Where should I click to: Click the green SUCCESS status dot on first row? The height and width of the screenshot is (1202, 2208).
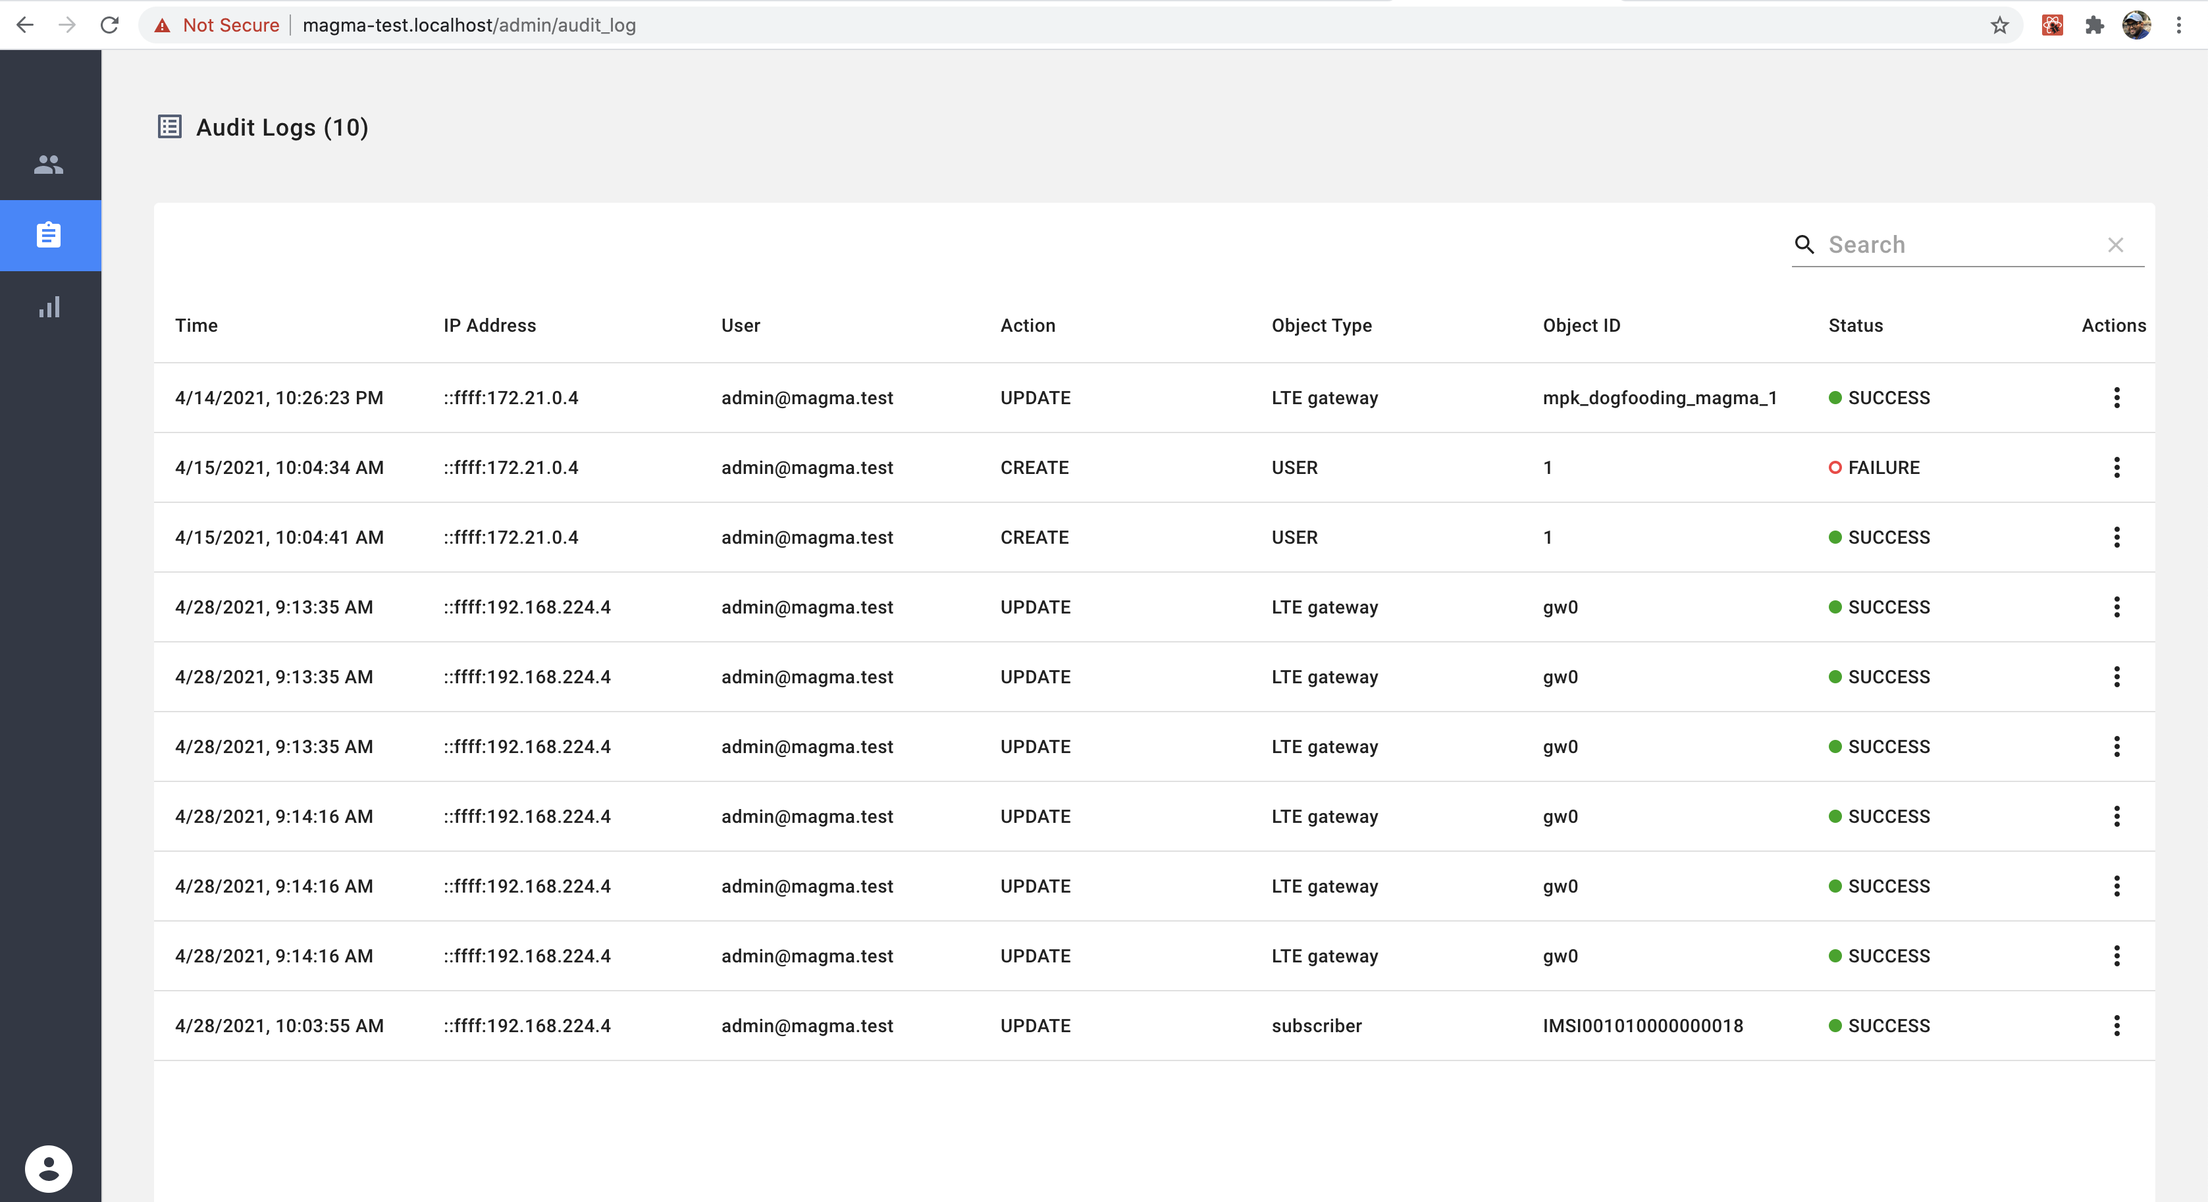point(1834,397)
